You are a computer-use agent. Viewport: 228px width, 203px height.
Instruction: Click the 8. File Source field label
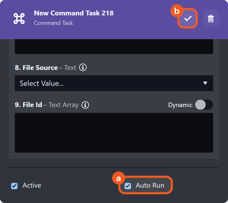tap(36, 68)
